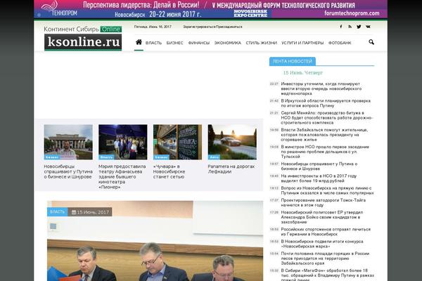Open news about новосибирского медтехнопарка investors
The width and height of the screenshot is (422, 281).
coord(321,89)
